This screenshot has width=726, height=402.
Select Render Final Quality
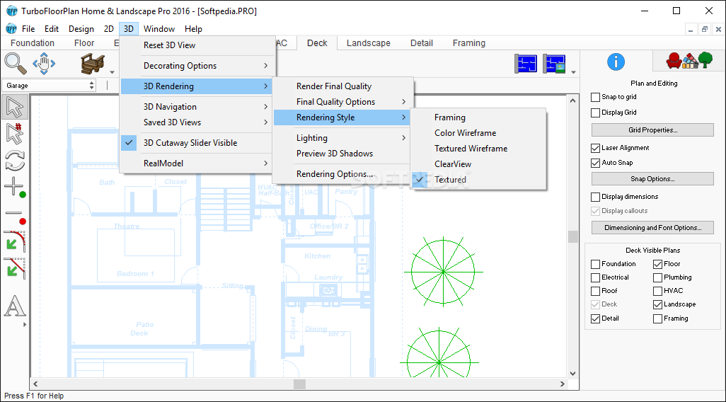[342, 86]
